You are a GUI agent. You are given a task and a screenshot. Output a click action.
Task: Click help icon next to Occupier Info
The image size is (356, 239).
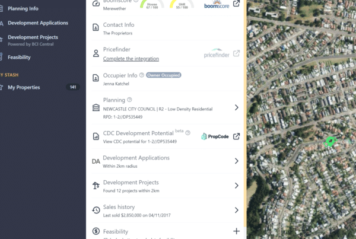click(x=142, y=75)
